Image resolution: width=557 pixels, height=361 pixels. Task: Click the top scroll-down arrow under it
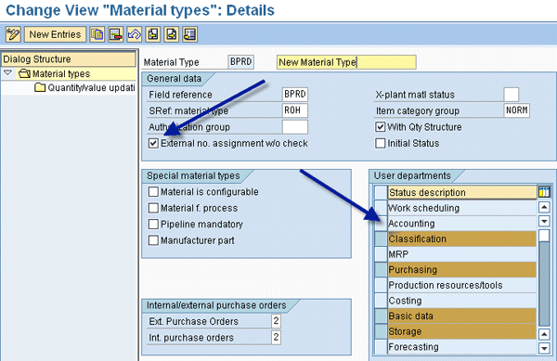click(x=544, y=221)
